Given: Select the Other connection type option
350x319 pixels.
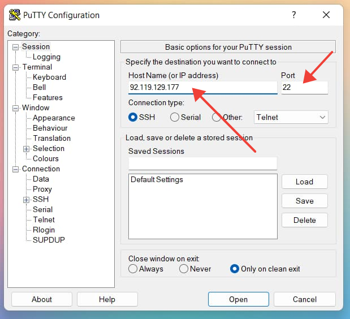Looking at the screenshot, I should tap(217, 118).
